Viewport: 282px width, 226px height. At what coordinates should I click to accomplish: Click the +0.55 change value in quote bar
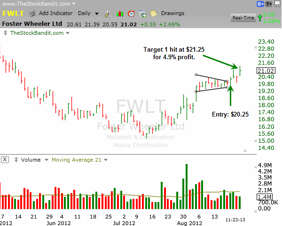pos(148,24)
